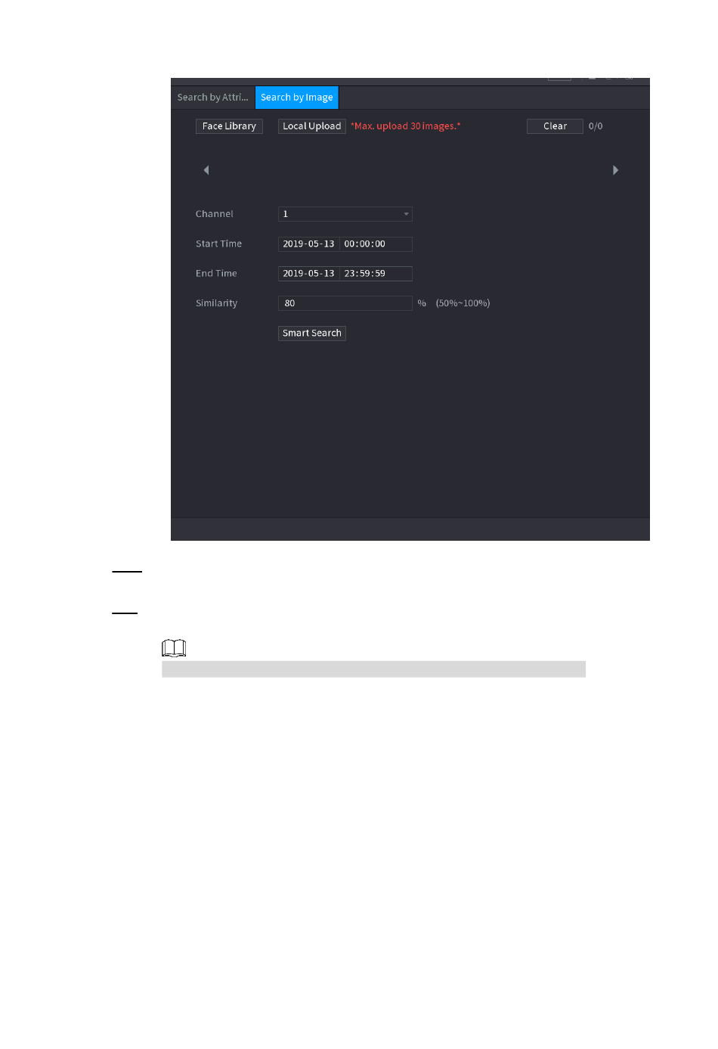Click the previous image left arrow

(206, 170)
